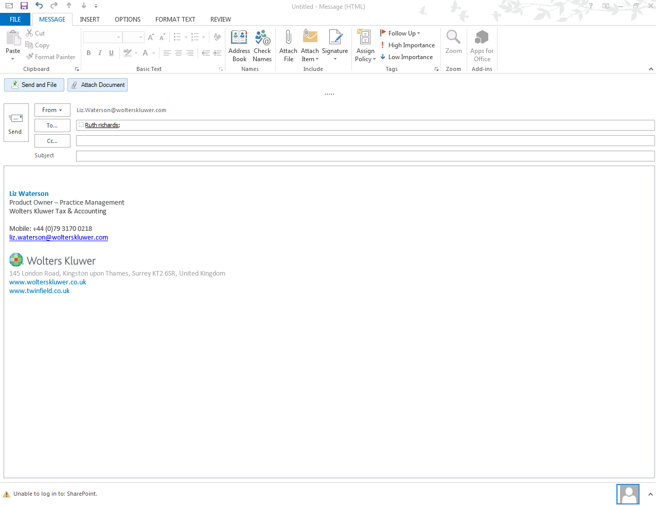656x506 pixels.
Task: Click into the Subject field
Action: click(365, 156)
